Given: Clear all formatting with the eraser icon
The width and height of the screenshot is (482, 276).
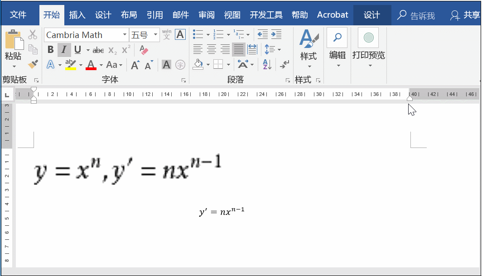Looking at the screenshot, I should point(144,50).
